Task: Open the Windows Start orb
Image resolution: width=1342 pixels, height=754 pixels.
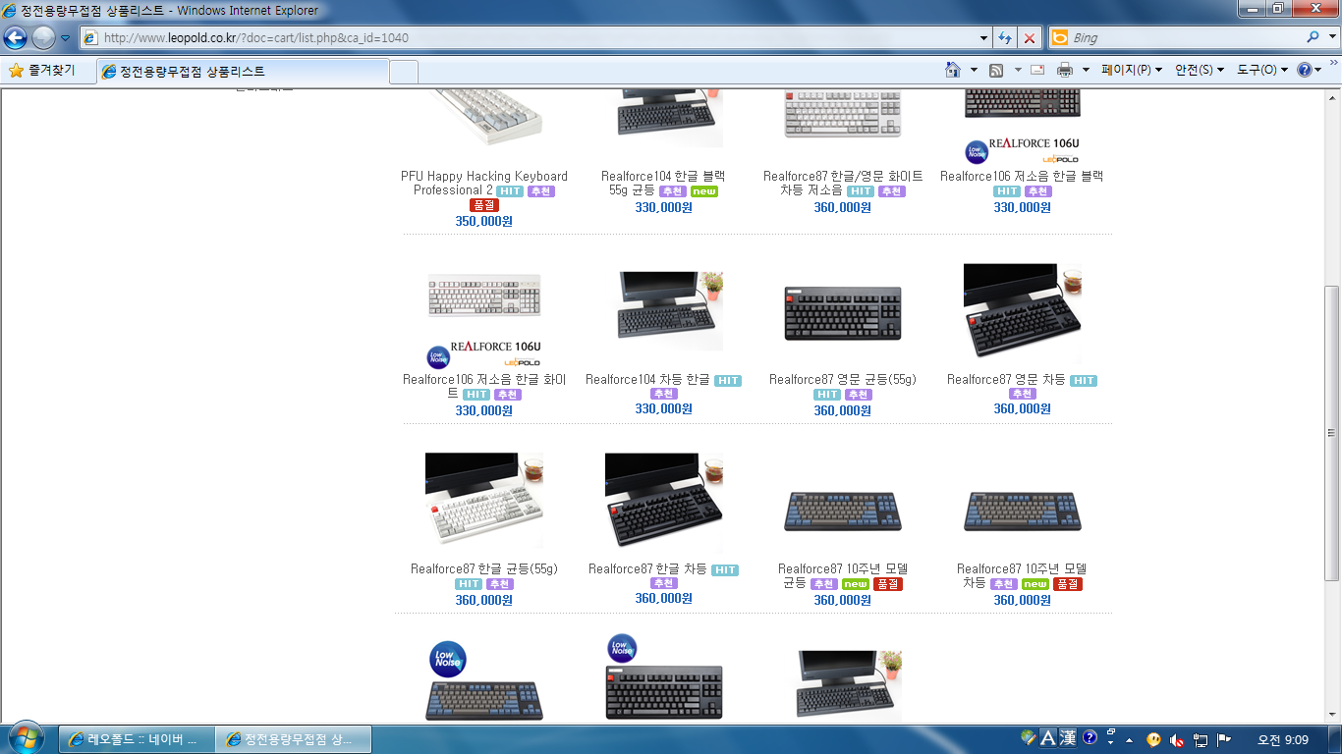Action: [x=27, y=738]
